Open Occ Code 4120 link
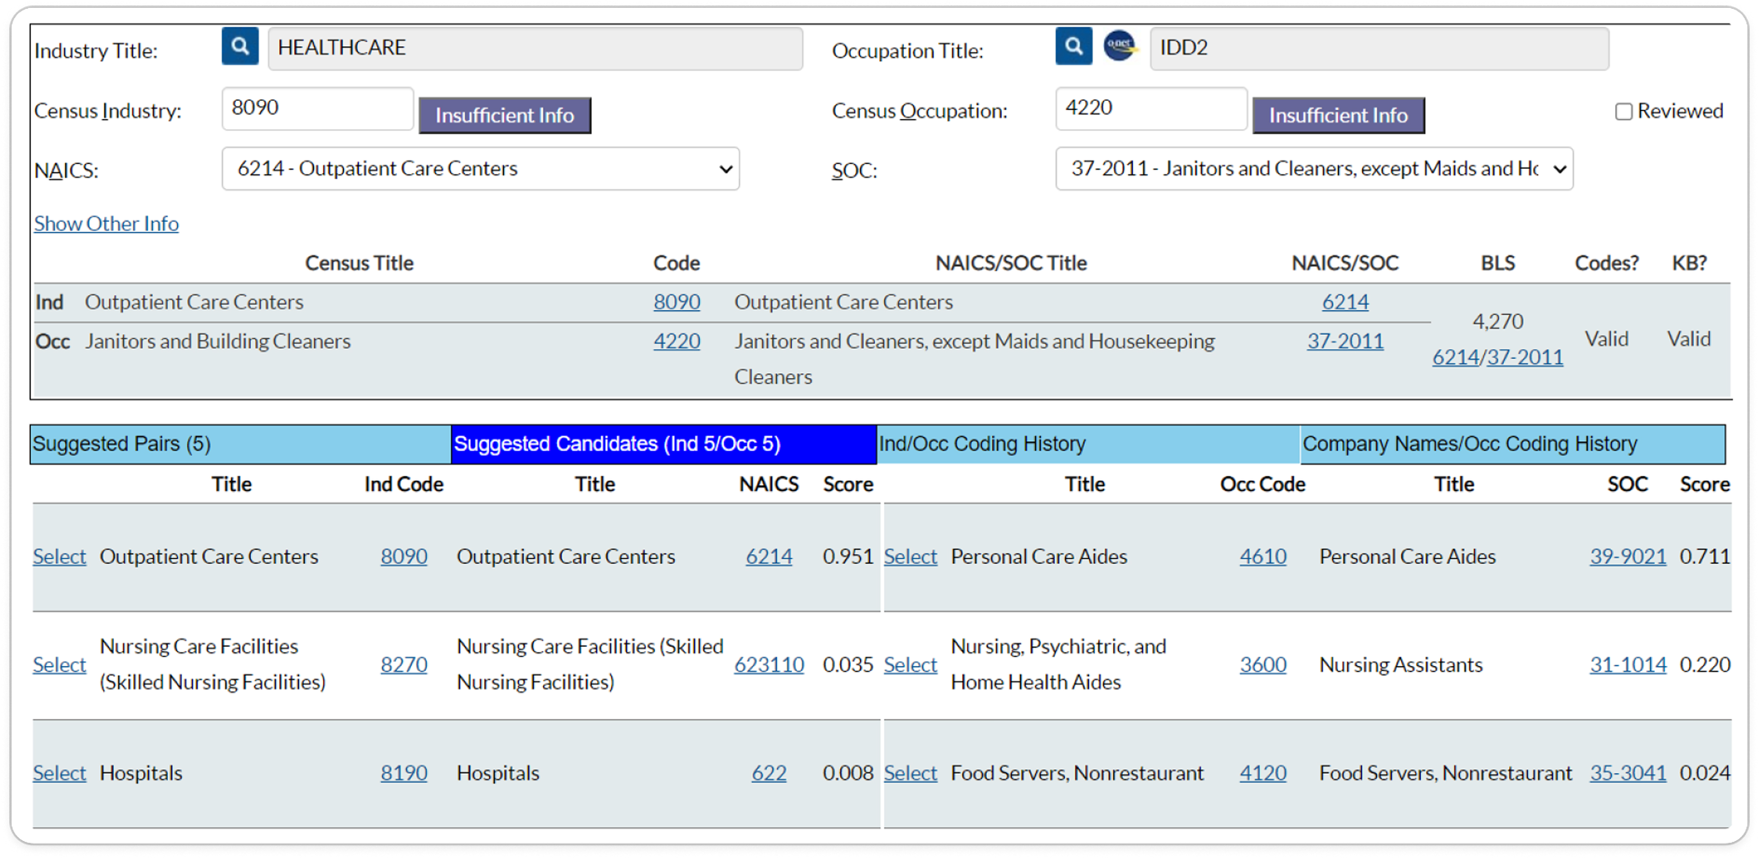Screen dimensions: 1759x859 pos(1262,773)
